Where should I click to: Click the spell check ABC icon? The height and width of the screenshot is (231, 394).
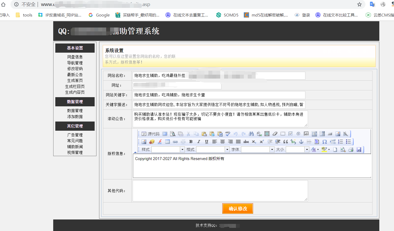[228, 134]
